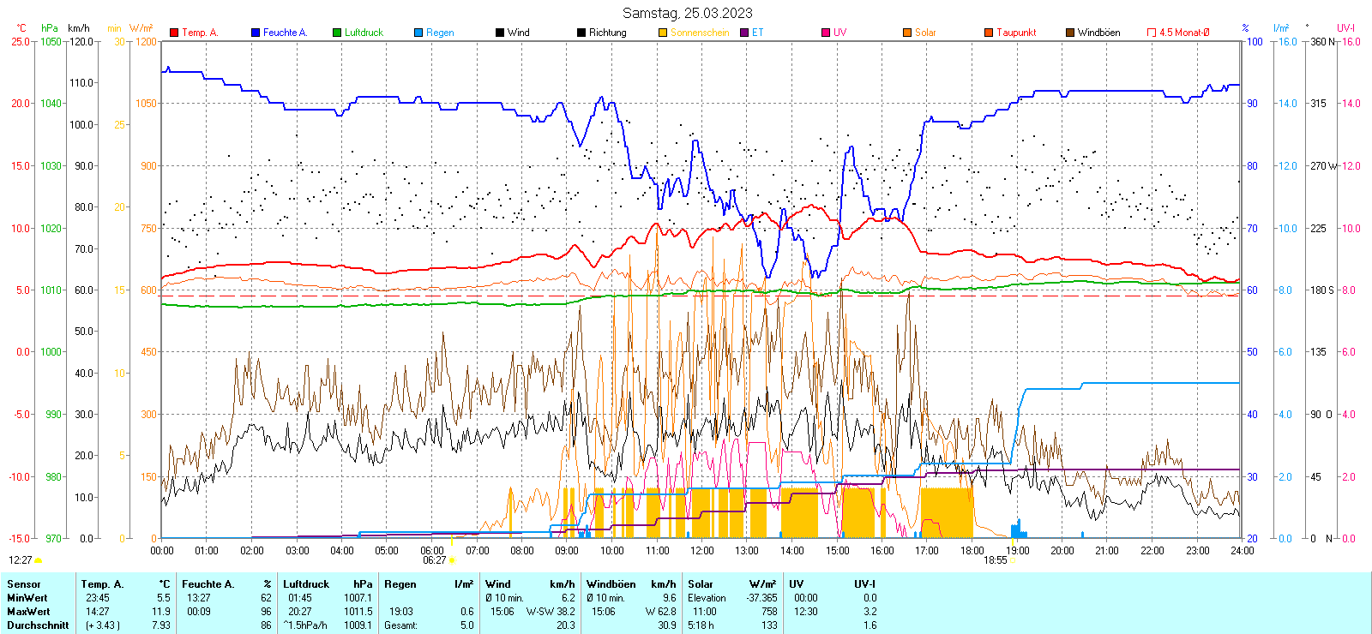
Task: Select the Luftdruck column header in table
Action: [x=306, y=584]
